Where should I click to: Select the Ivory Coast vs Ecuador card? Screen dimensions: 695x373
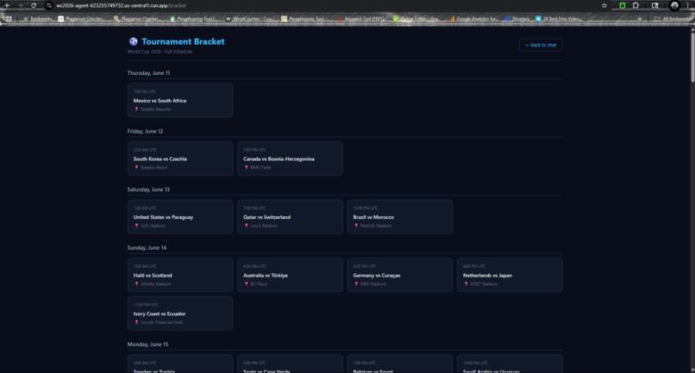tap(180, 314)
